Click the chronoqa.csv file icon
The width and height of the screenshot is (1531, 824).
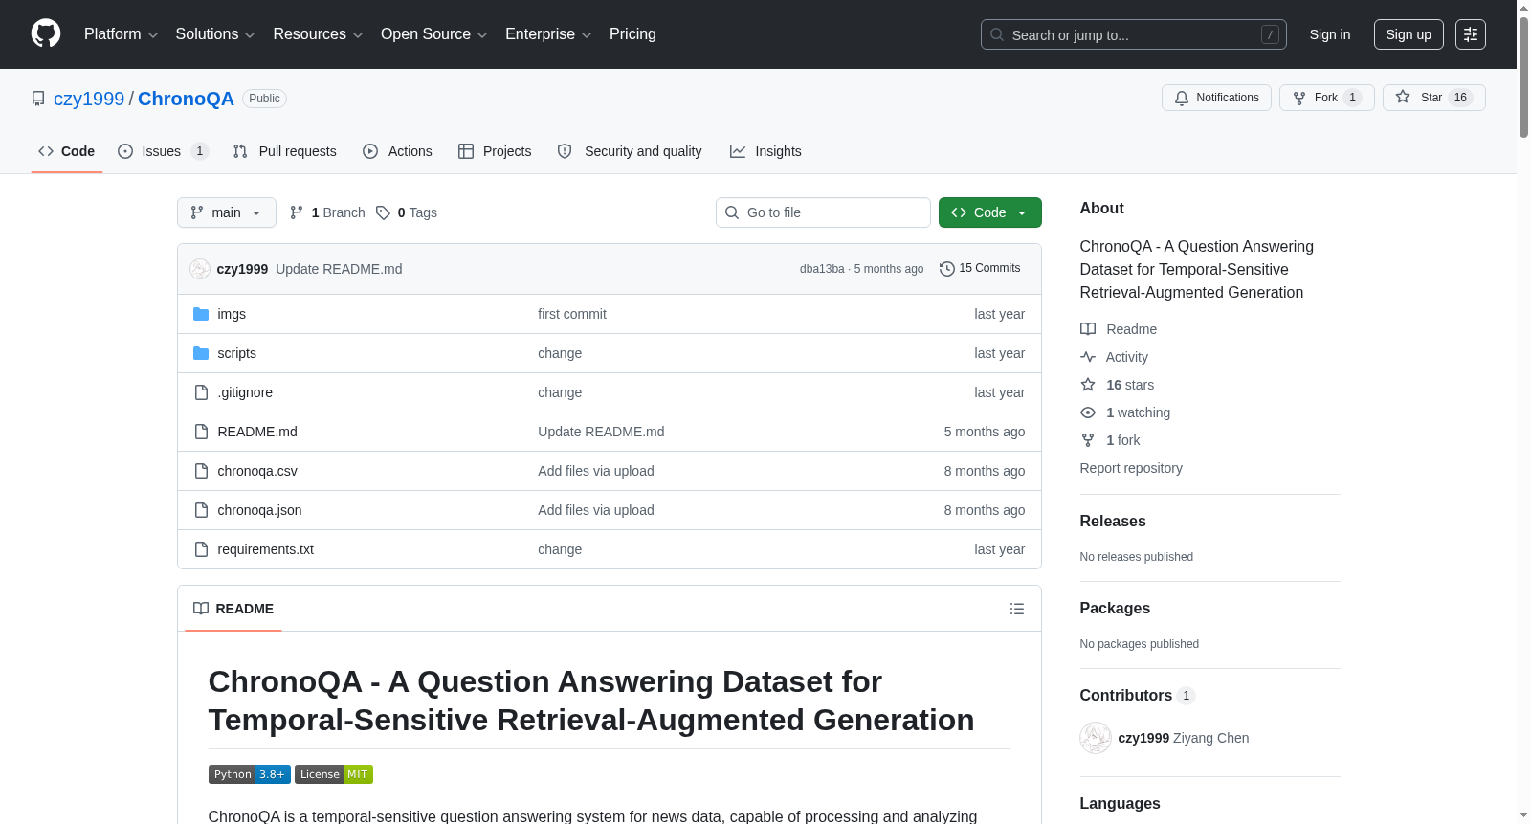pos(201,471)
